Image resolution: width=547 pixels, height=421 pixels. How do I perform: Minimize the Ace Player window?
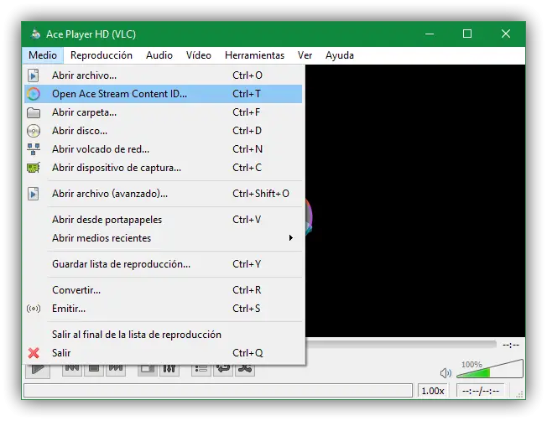(430, 34)
